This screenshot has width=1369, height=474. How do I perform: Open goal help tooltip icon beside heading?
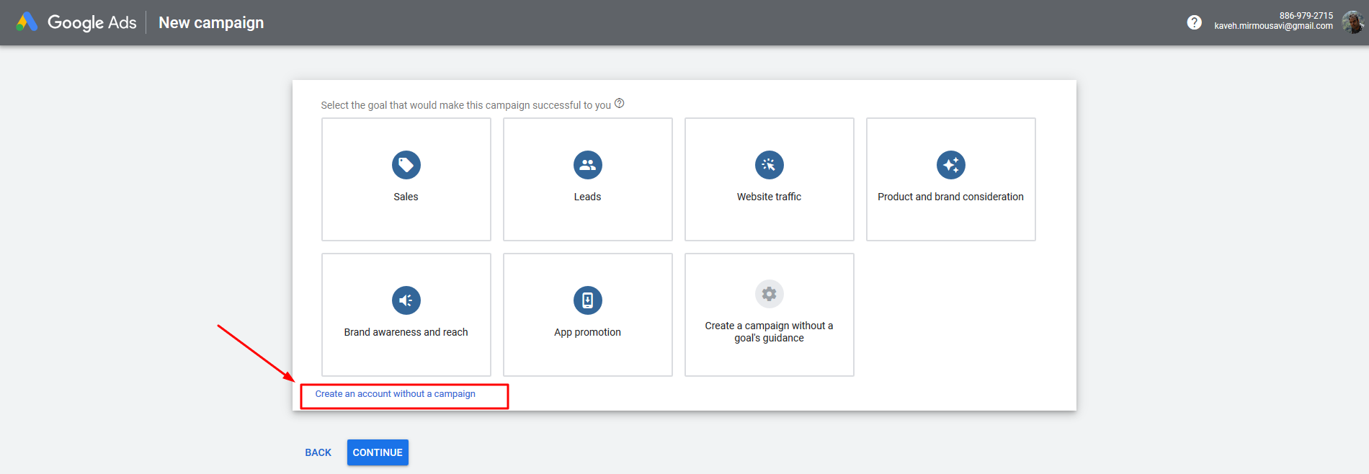pos(620,104)
